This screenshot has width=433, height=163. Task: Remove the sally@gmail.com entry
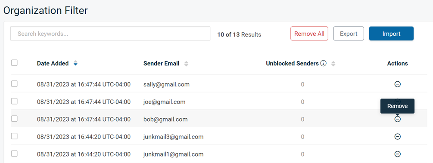397,84
